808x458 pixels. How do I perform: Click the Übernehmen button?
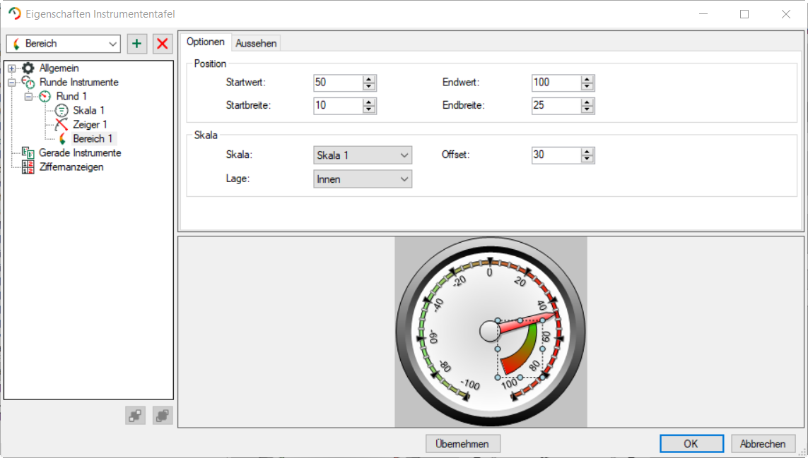pyautogui.click(x=463, y=444)
